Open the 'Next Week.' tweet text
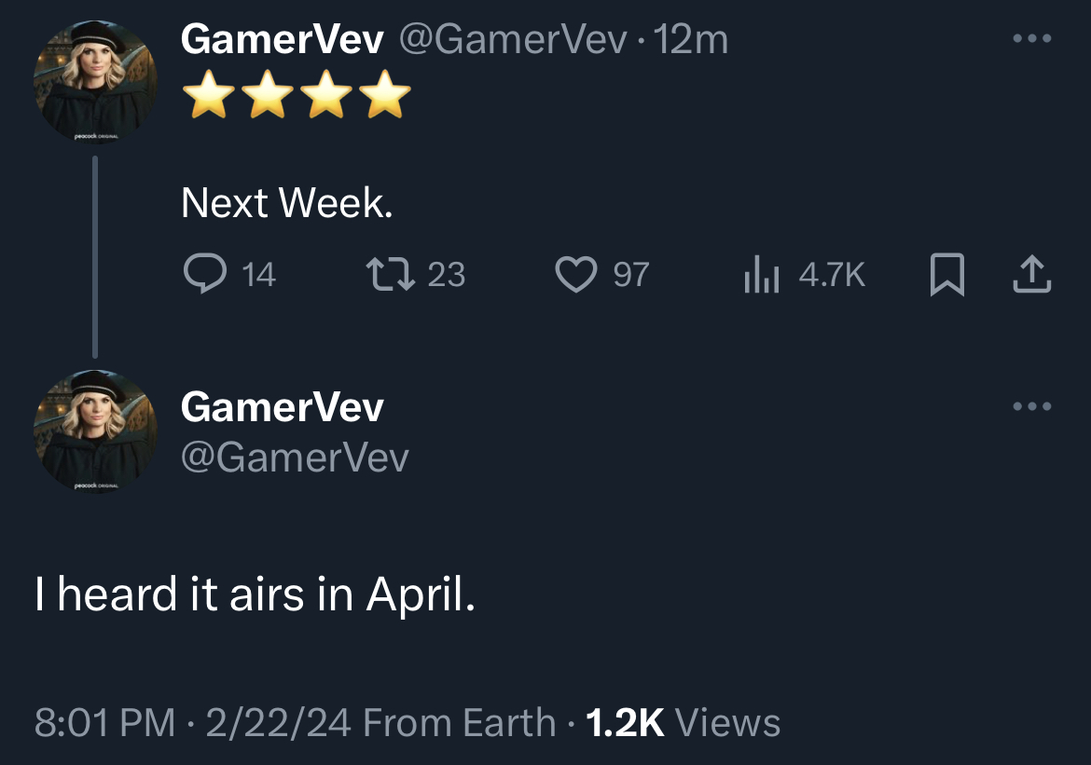 click(x=286, y=202)
